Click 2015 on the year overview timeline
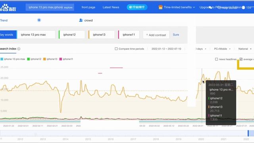The height and width of the screenshot is (143, 254). coord(88,139)
